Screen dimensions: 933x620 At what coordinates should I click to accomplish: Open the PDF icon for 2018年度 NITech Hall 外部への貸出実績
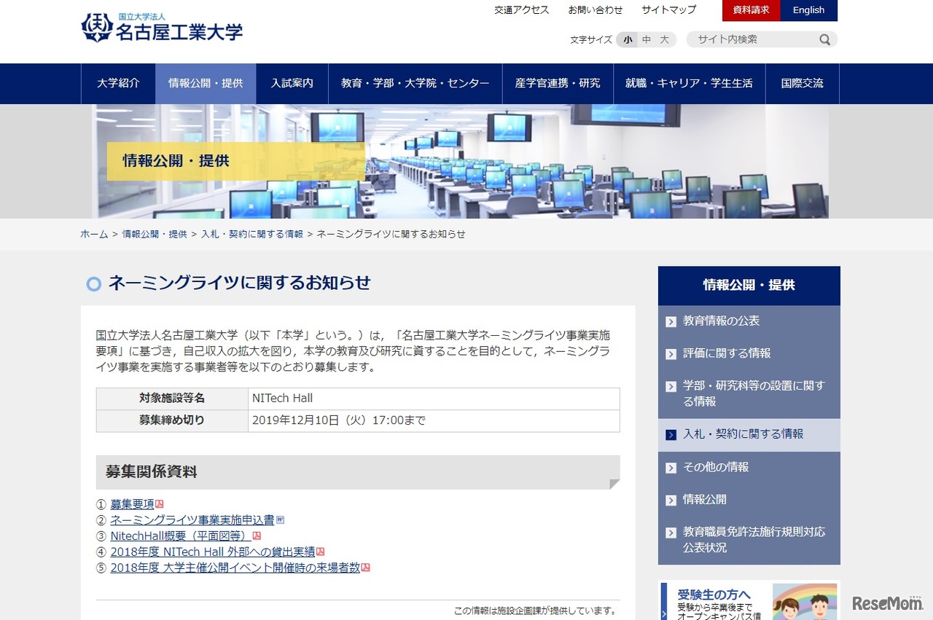pyautogui.click(x=322, y=552)
